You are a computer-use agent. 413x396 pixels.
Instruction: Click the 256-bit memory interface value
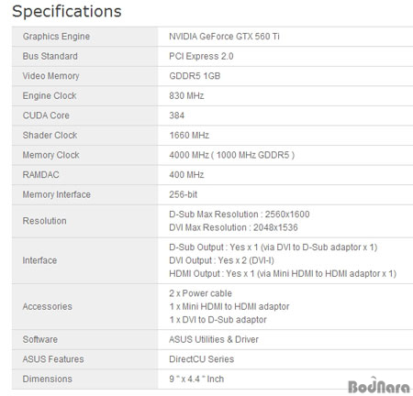pos(184,194)
